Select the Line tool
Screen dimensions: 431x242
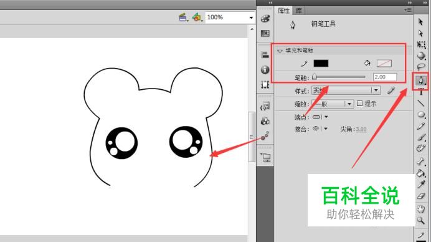point(421,104)
